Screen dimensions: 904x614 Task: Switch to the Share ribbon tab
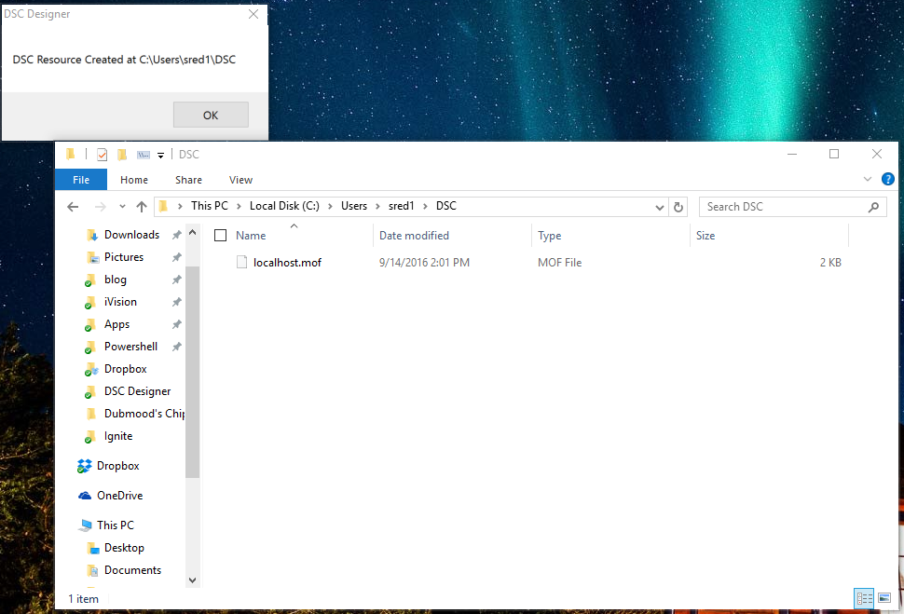(188, 180)
